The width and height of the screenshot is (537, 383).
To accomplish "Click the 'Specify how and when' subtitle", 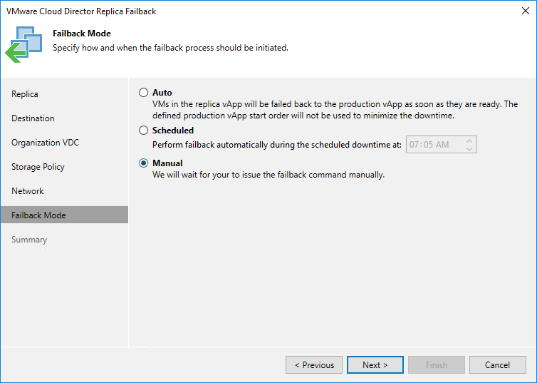I will tap(170, 48).
